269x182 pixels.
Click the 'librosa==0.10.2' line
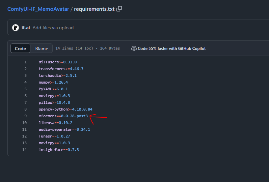tap(55, 123)
